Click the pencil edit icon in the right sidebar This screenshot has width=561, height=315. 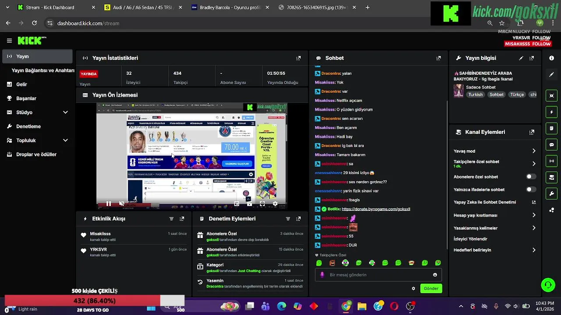tap(551, 74)
